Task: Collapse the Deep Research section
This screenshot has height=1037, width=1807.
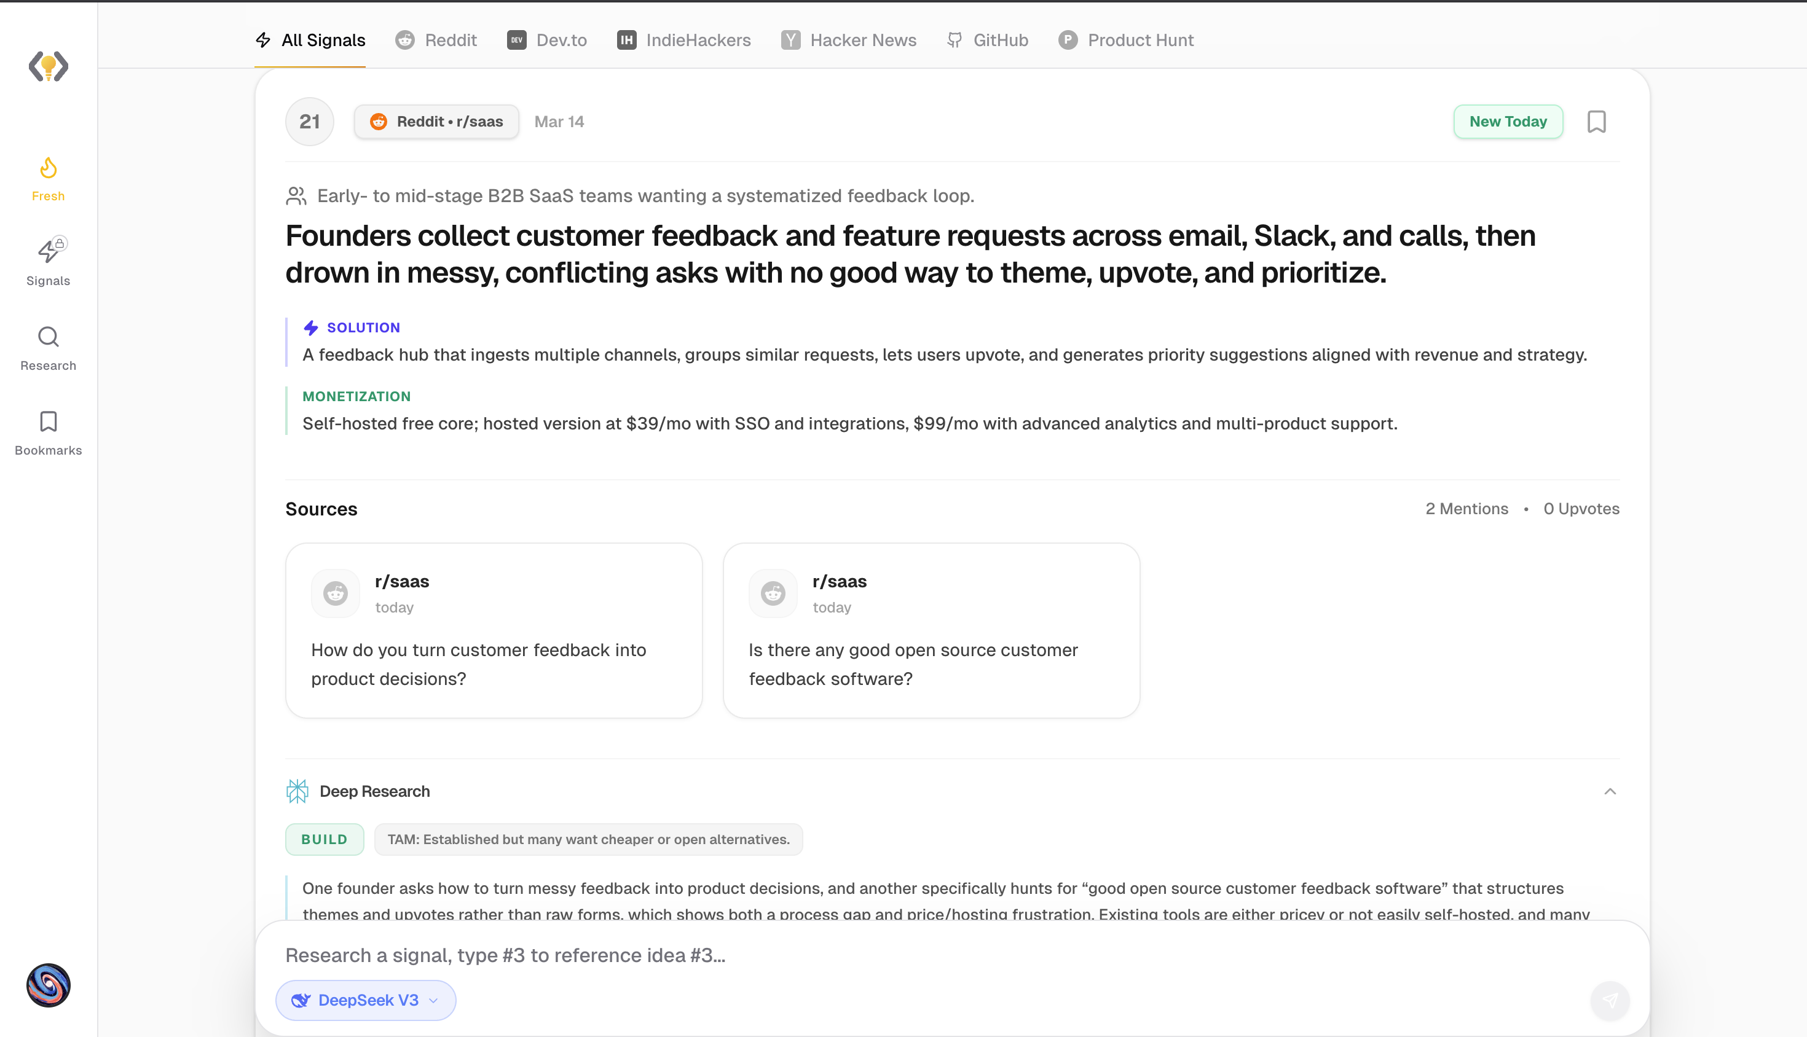Action: [1611, 791]
